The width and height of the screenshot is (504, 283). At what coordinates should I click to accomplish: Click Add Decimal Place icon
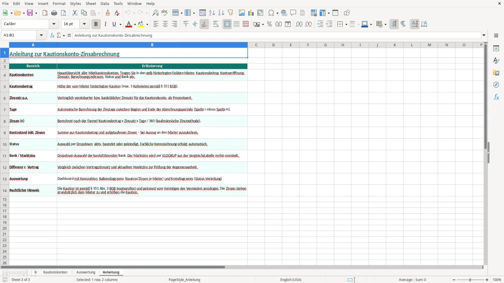pos(299,24)
